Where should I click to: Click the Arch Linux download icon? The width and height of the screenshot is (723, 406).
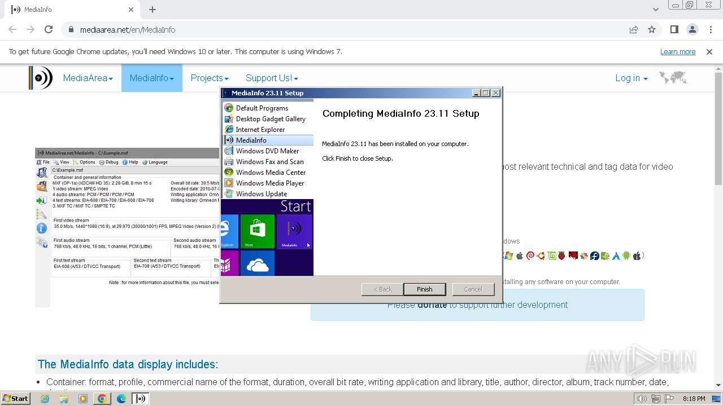(616, 255)
